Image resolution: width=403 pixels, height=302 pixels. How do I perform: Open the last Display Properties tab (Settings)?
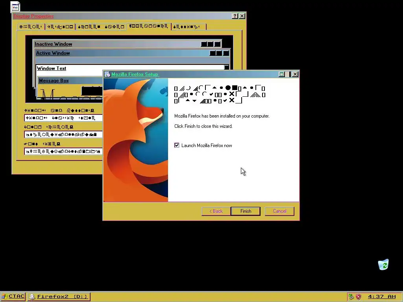[x=189, y=27]
